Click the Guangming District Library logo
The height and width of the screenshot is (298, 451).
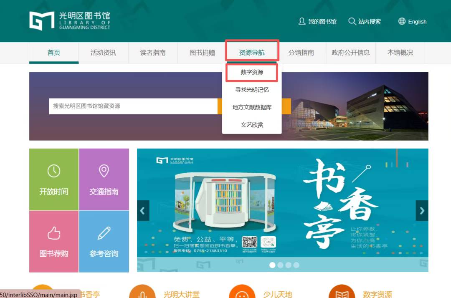click(69, 21)
